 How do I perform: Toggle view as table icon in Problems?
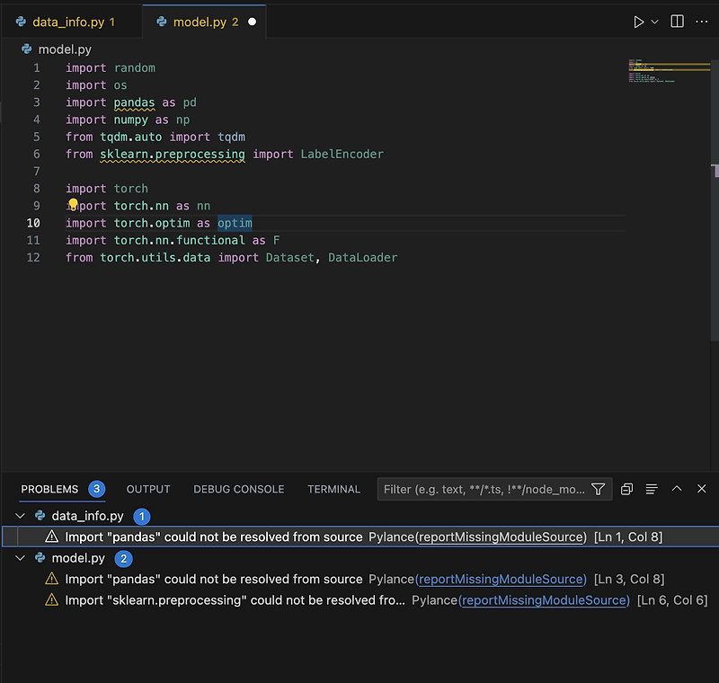click(x=652, y=489)
